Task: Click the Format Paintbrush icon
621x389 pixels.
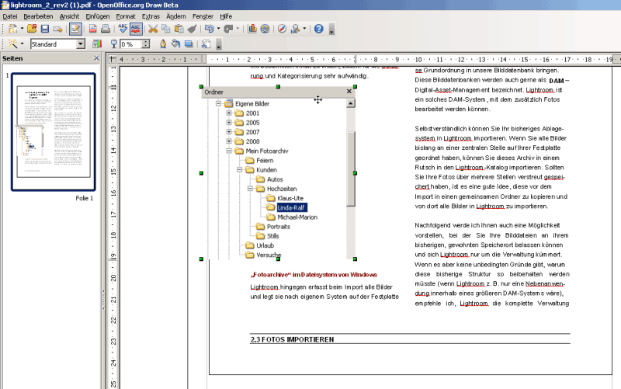Action: coord(192,29)
